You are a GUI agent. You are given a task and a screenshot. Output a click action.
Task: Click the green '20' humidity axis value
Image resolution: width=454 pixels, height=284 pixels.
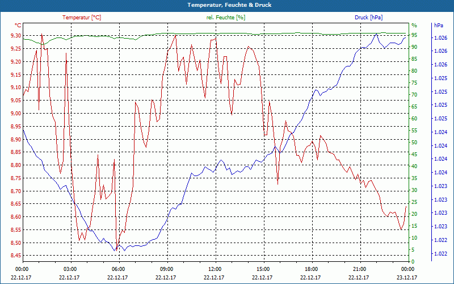click(x=414, y=214)
